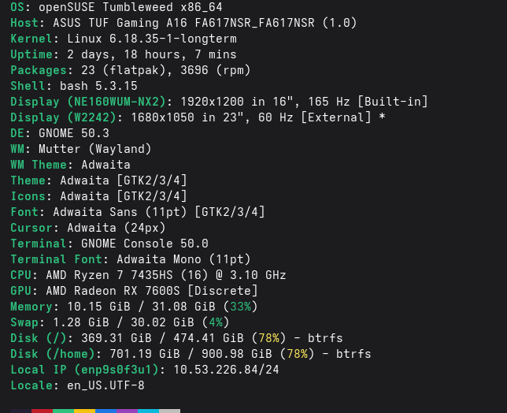The image size is (507, 413).
Task: Click the Display (W2242) label
Action: tap(63, 117)
